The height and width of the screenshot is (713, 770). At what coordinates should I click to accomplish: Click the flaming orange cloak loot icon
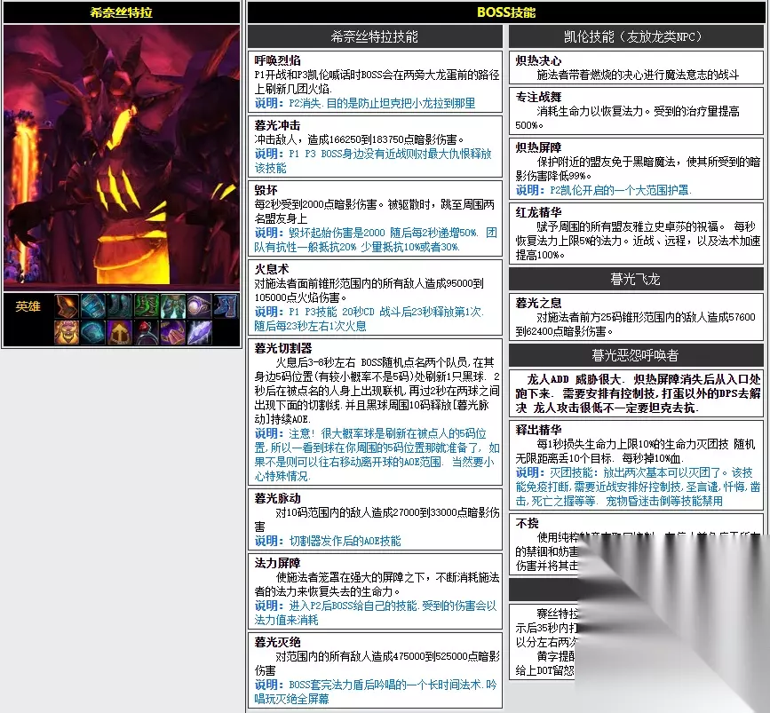[x=67, y=306]
